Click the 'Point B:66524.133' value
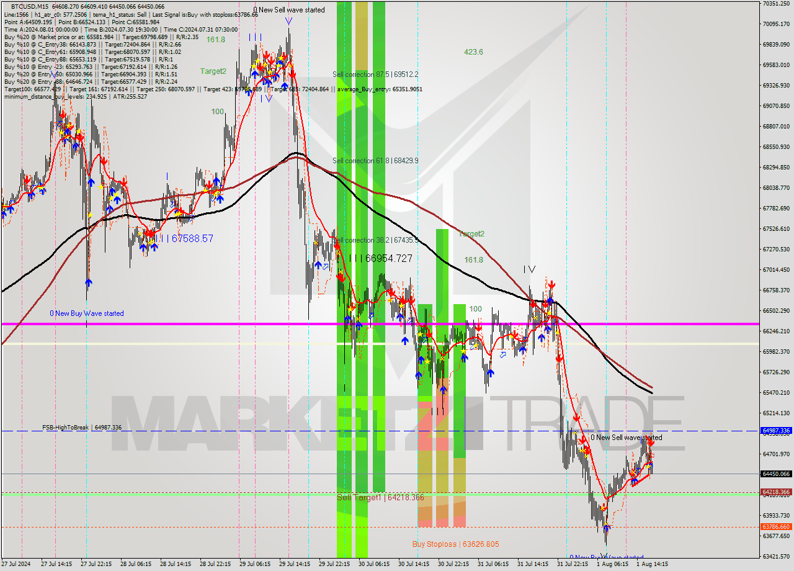The image size is (794, 571). click(81, 22)
